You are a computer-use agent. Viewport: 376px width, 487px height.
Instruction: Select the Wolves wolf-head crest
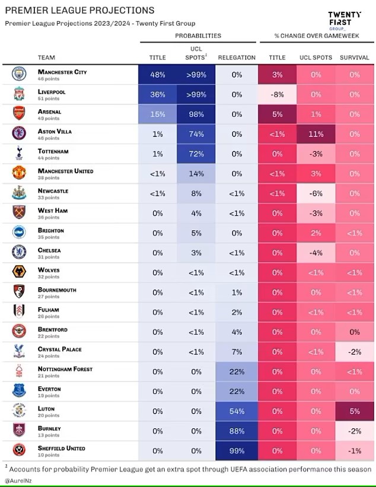point(19,272)
